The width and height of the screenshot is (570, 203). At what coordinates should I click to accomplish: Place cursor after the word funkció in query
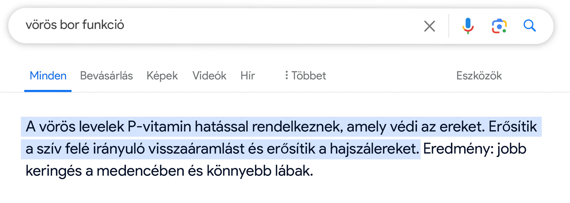click(125, 25)
